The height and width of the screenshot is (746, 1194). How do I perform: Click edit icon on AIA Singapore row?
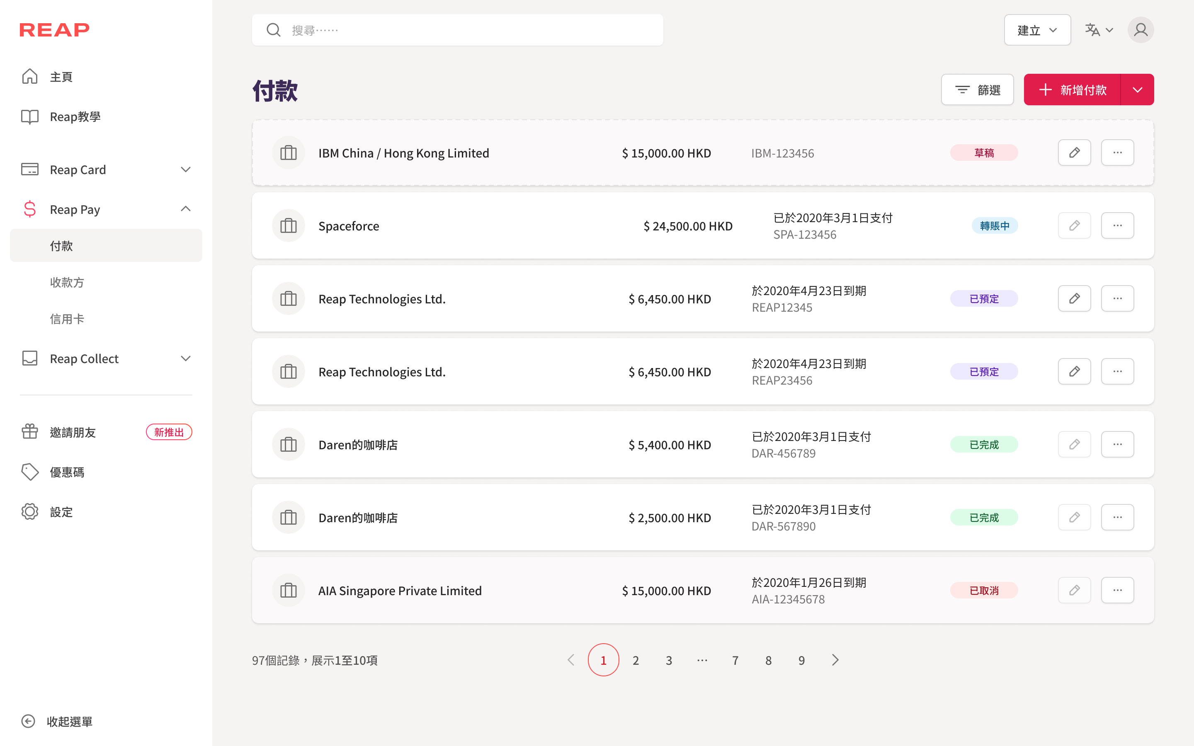[x=1074, y=590]
